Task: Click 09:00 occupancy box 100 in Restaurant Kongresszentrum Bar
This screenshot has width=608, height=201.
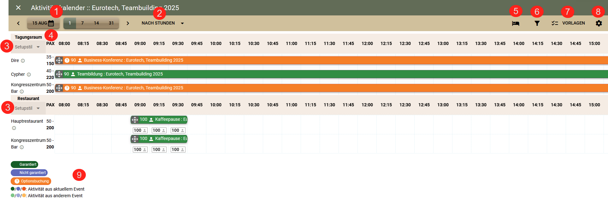Action: coord(140,149)
